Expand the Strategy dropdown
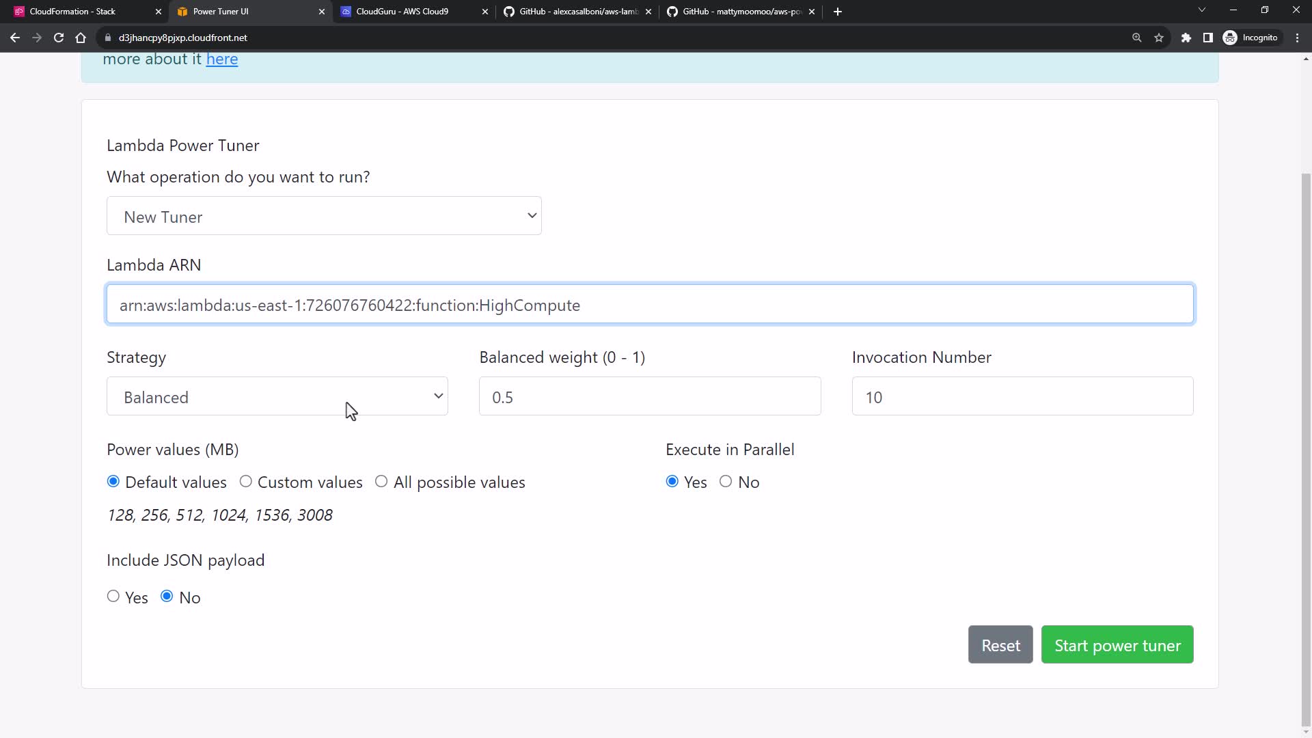Viewport: 1312px width, 738px height. pos(277,396)
